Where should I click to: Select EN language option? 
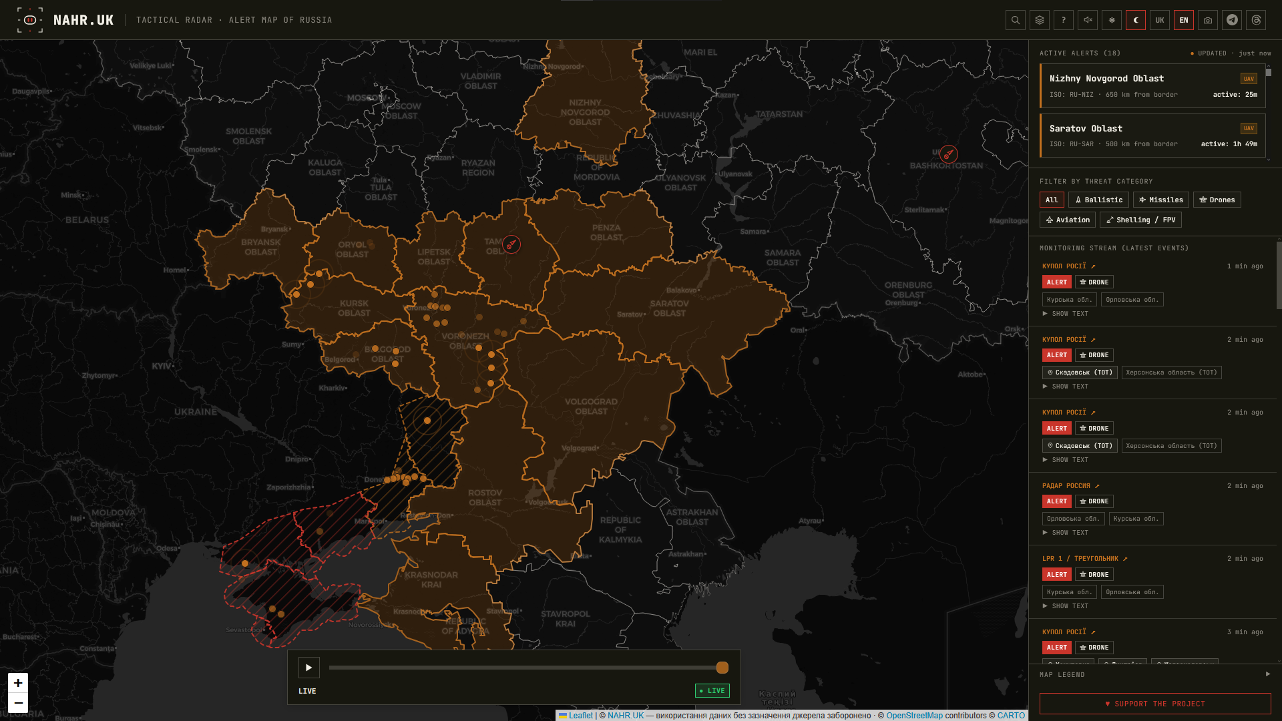tap(1184, 20)
